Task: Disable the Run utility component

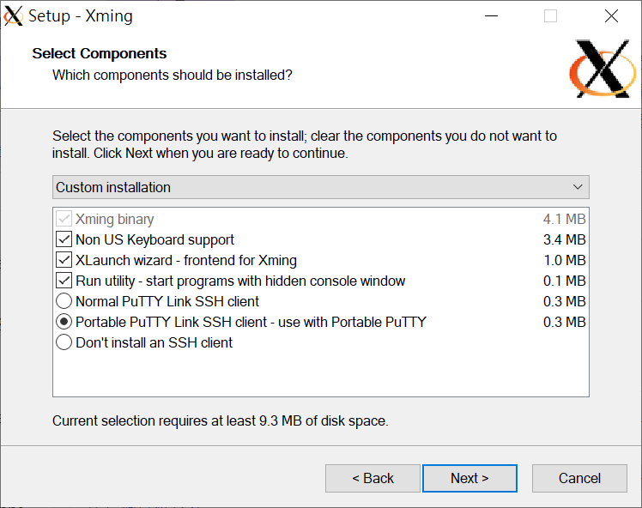Action: point(64,281)
